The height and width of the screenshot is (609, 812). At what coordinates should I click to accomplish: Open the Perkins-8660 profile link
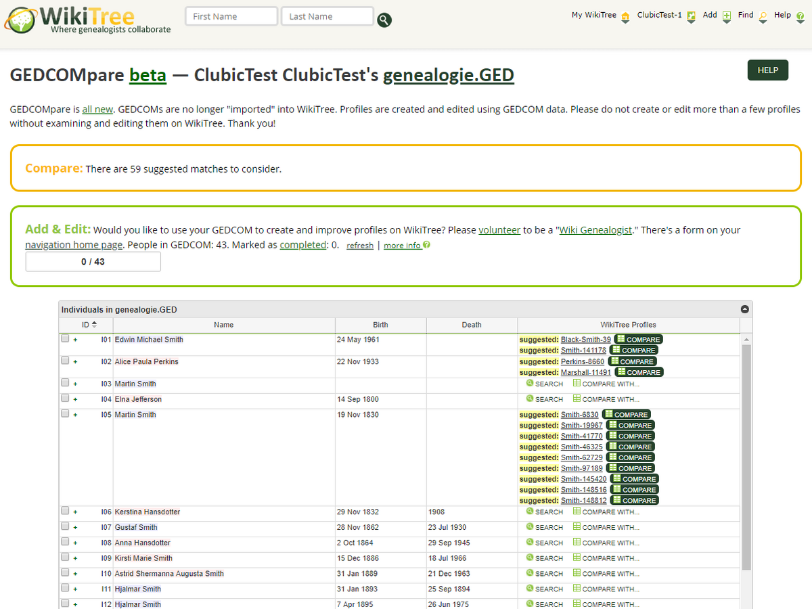pos(583,361)
